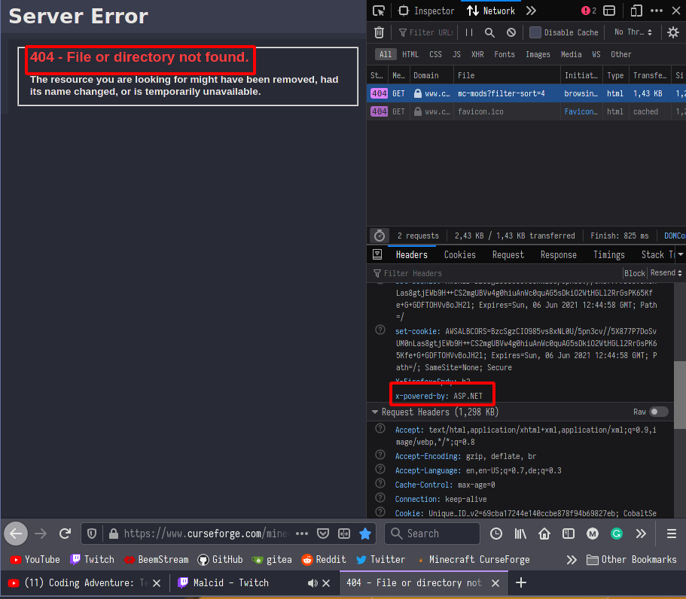Open throttling dropdown No Throttling

633,32
